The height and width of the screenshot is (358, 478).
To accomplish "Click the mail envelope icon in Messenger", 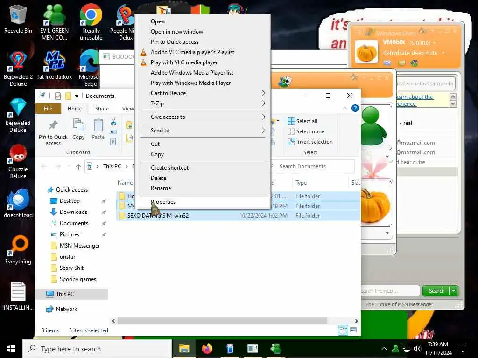I will coord(387,63).
